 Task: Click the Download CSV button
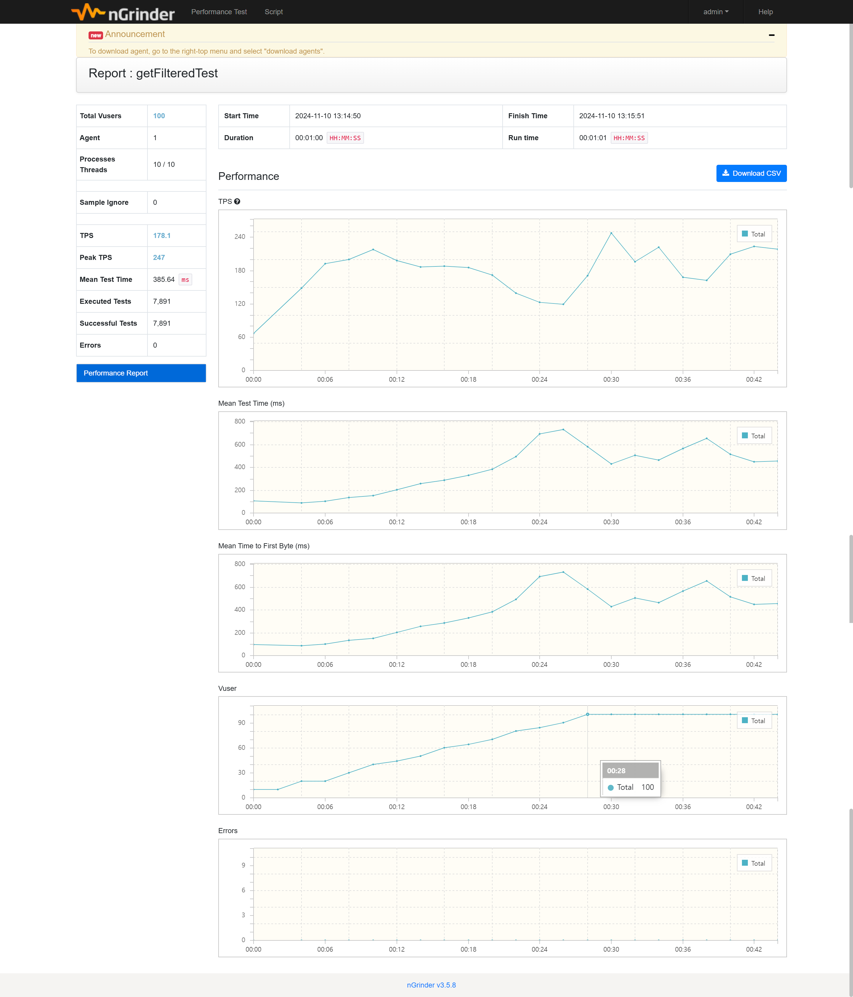[751, 173]
